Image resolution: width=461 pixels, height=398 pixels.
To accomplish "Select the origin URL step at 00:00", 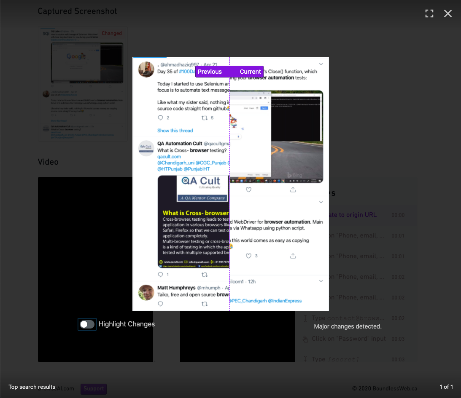I will (373, 215).
